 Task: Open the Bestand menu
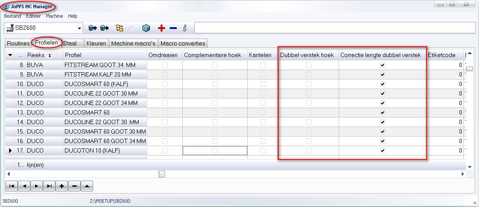pos(13,16)
